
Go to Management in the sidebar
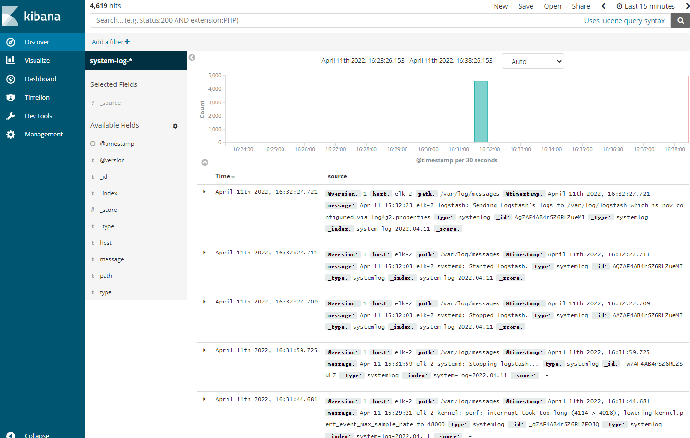point(44,135)
